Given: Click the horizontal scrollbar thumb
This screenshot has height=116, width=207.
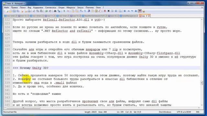Looking at the screenshot, I should 23,108.
